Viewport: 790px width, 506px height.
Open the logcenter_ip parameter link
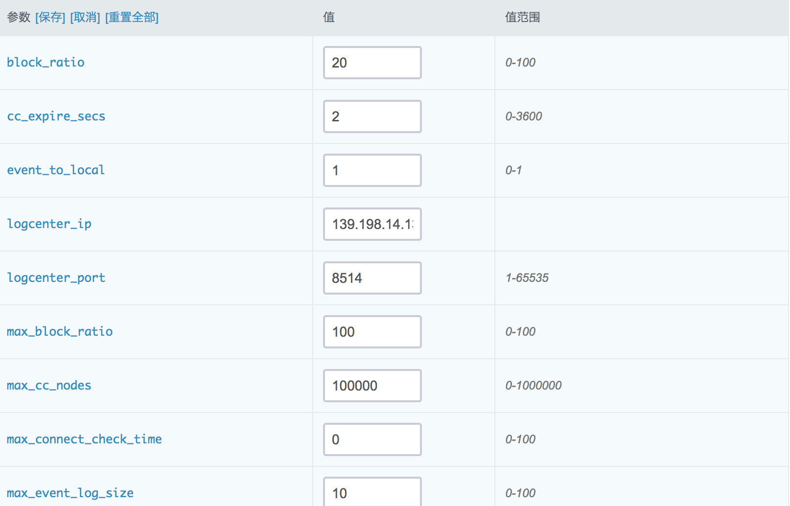(x=49, y=224)
